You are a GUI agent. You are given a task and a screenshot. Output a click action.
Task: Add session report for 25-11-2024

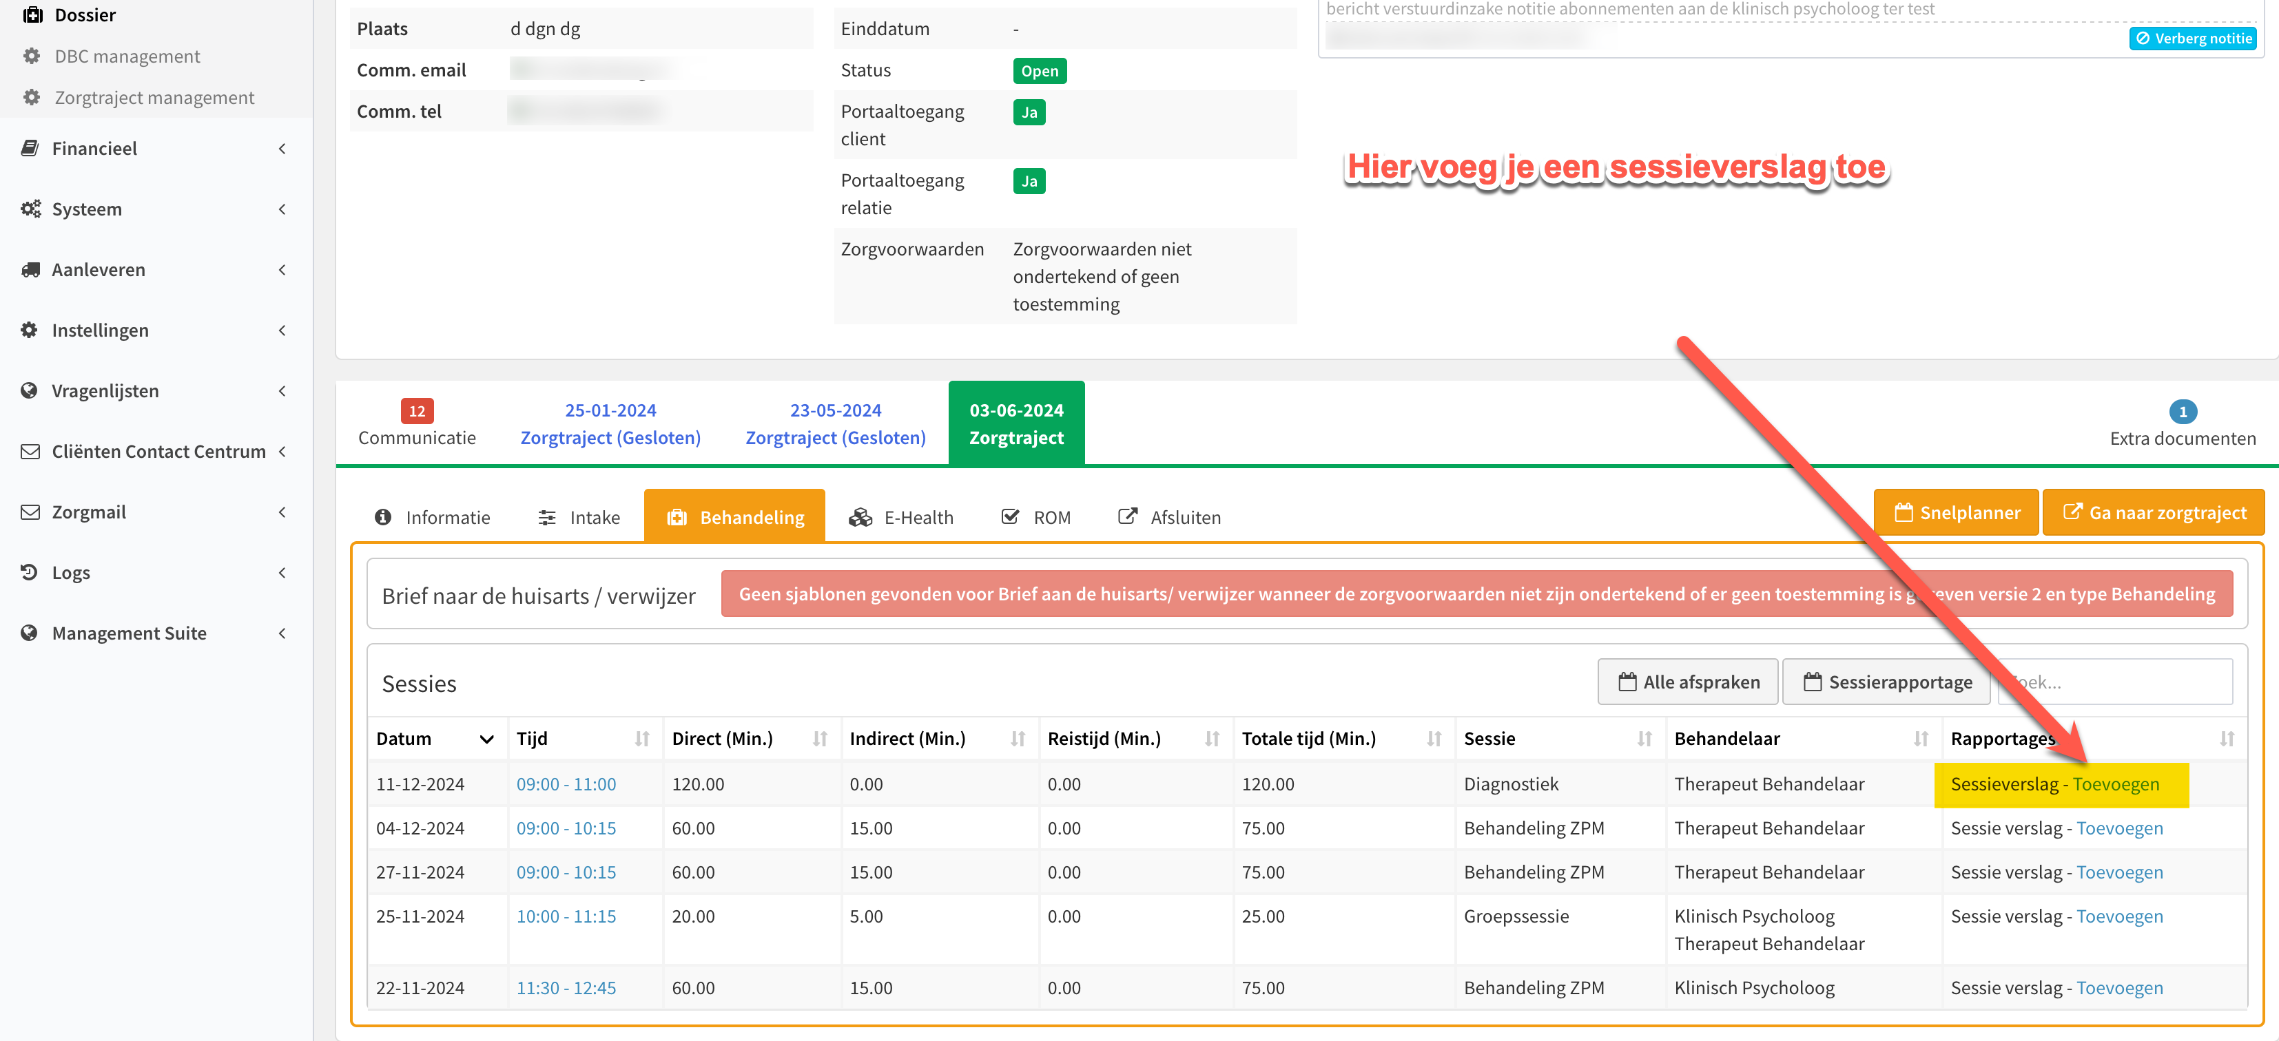click(2120, 916)
